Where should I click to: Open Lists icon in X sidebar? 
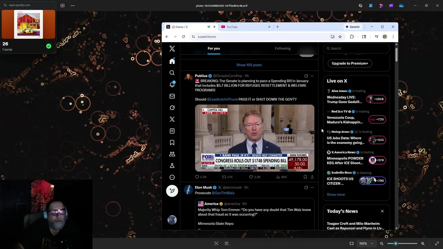(172, 131)
